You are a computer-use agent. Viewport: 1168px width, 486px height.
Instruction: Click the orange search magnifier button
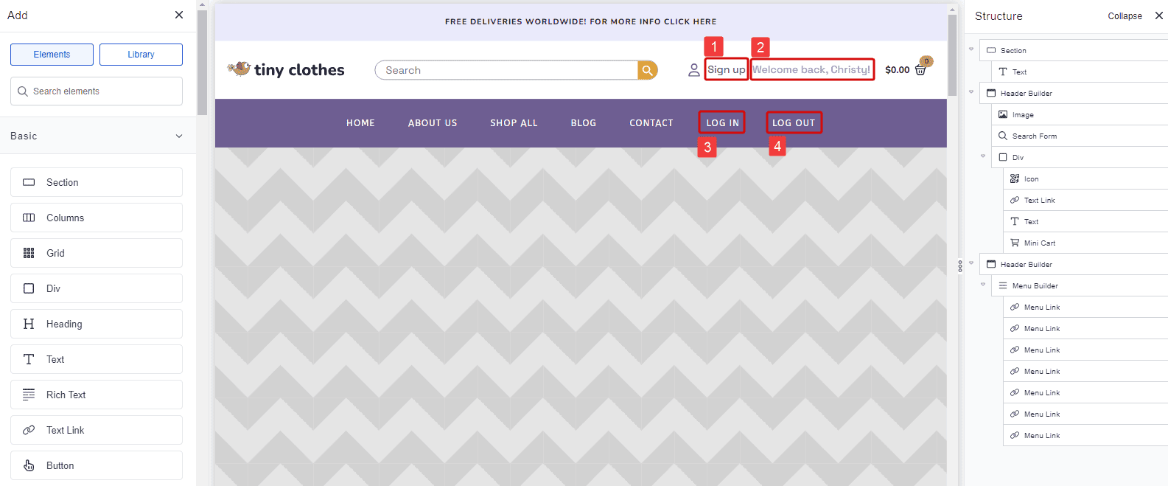coord(647,70)
